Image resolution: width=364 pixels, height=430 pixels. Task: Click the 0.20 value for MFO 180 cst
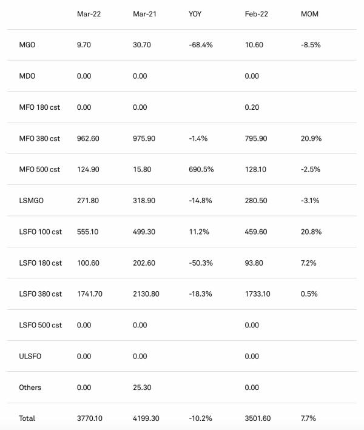tap(251, 107)
